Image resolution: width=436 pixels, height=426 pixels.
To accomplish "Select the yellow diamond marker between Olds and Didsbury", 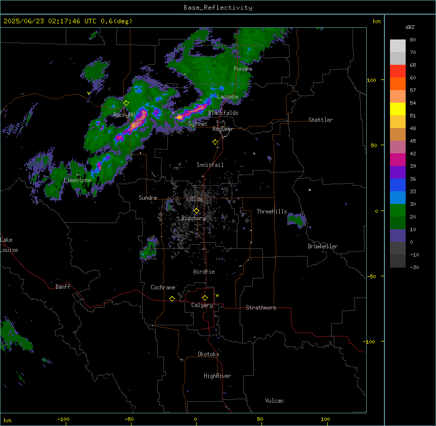I will tap(196, 211).
